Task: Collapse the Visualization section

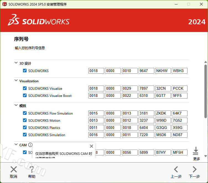Action: pyautogui.click(x=16, y=81)
